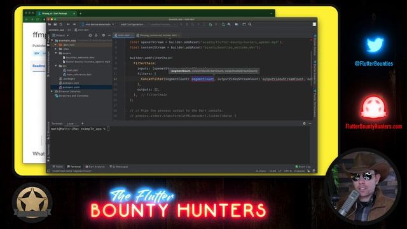Viewport: 407px width, 229px height.
Task: Open the Project view dropdown
Action: [x=61, y=36]
